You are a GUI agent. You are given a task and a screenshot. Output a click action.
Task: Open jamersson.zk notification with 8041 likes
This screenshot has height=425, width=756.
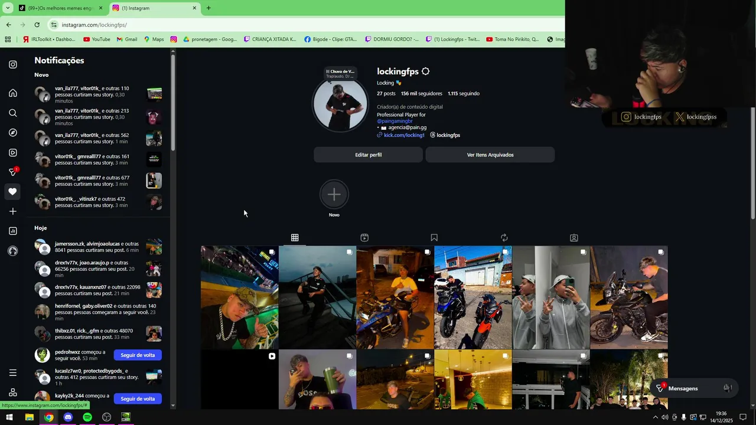tap(98, 247)
